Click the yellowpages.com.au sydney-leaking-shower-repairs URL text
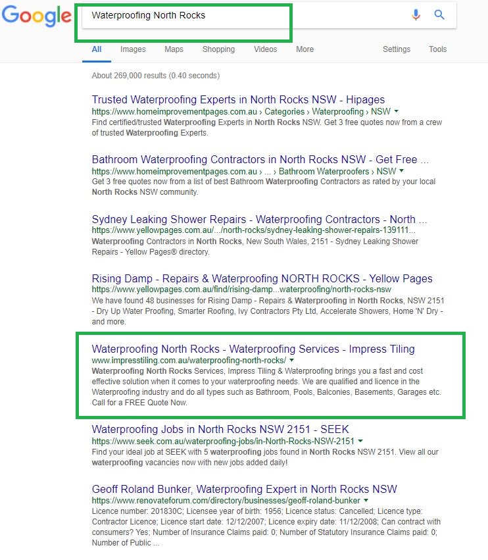Image resolution: width=488 pixels, height=560 pixels. tap(253, 230)
